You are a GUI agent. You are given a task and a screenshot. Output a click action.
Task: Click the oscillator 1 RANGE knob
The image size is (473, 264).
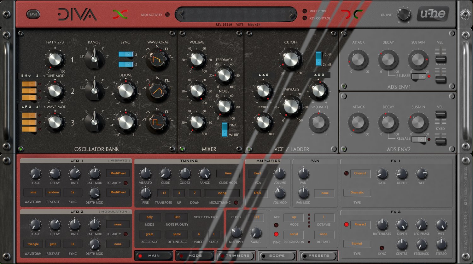[94, 59]
